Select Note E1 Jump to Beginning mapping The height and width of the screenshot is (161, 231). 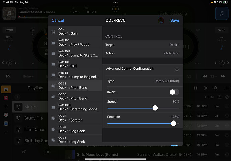[75, 75]
